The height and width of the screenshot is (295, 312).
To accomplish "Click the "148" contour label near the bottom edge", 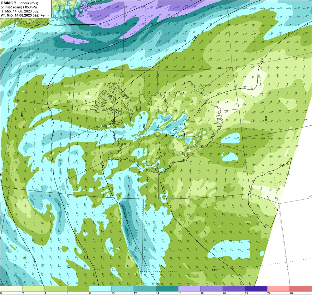I will coord(87,256).
